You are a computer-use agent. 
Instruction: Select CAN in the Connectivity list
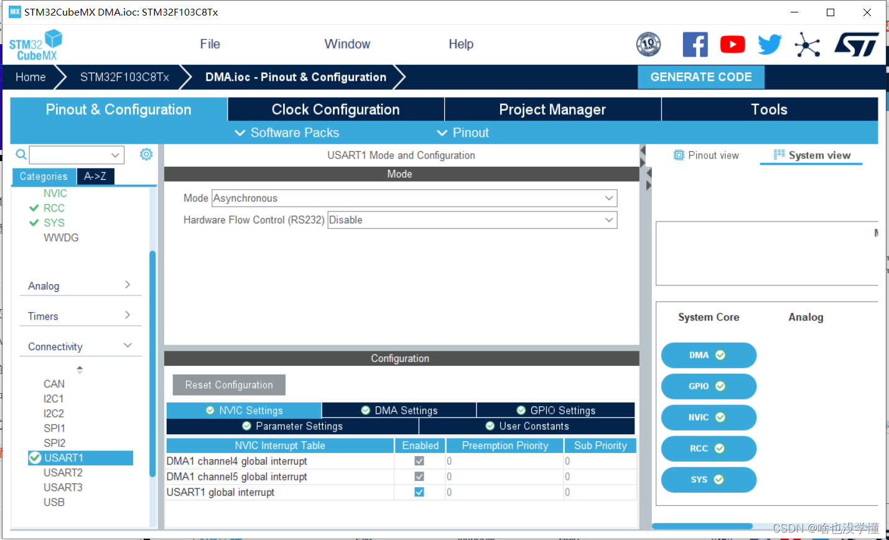tap(54, 384)
